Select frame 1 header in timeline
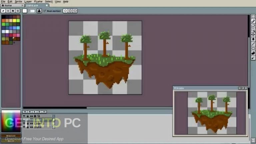The height and width of the screenshot is (144, 256). [54, 116]
